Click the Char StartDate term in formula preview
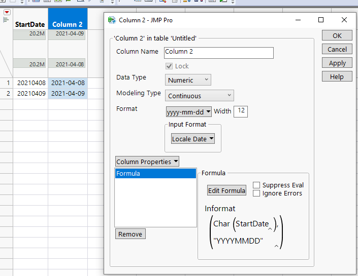The width and height of the screenshot is (358, 276). click(x=245, y=224)
